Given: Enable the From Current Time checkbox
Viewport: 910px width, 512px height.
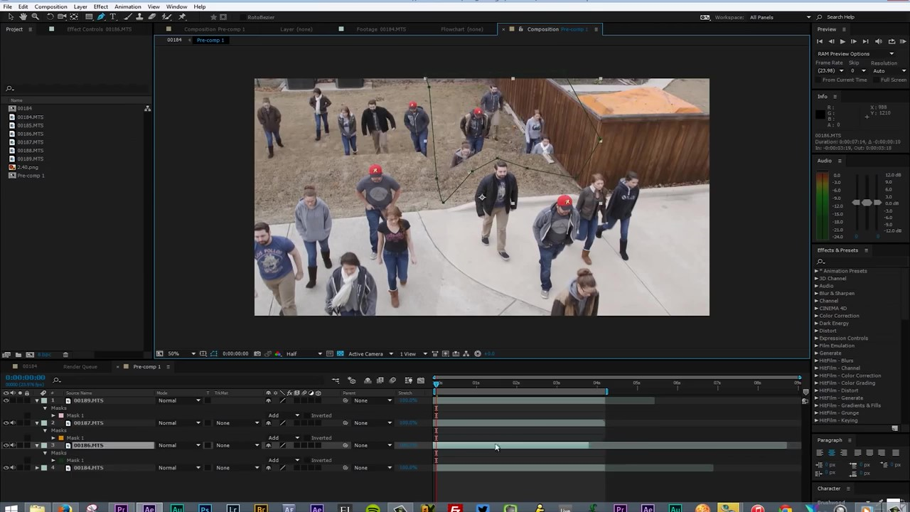Looking at the screenshot, I should click(818, 80).
